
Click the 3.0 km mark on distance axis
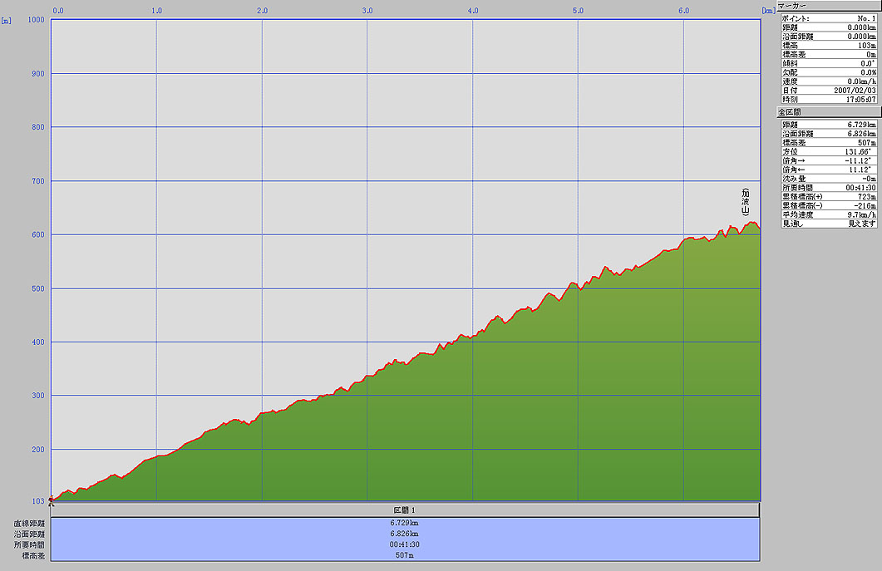point(367,11)
